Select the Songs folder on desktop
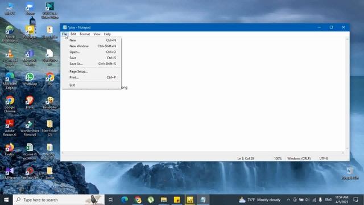The image size is (364, 205). tap(49, 173)
